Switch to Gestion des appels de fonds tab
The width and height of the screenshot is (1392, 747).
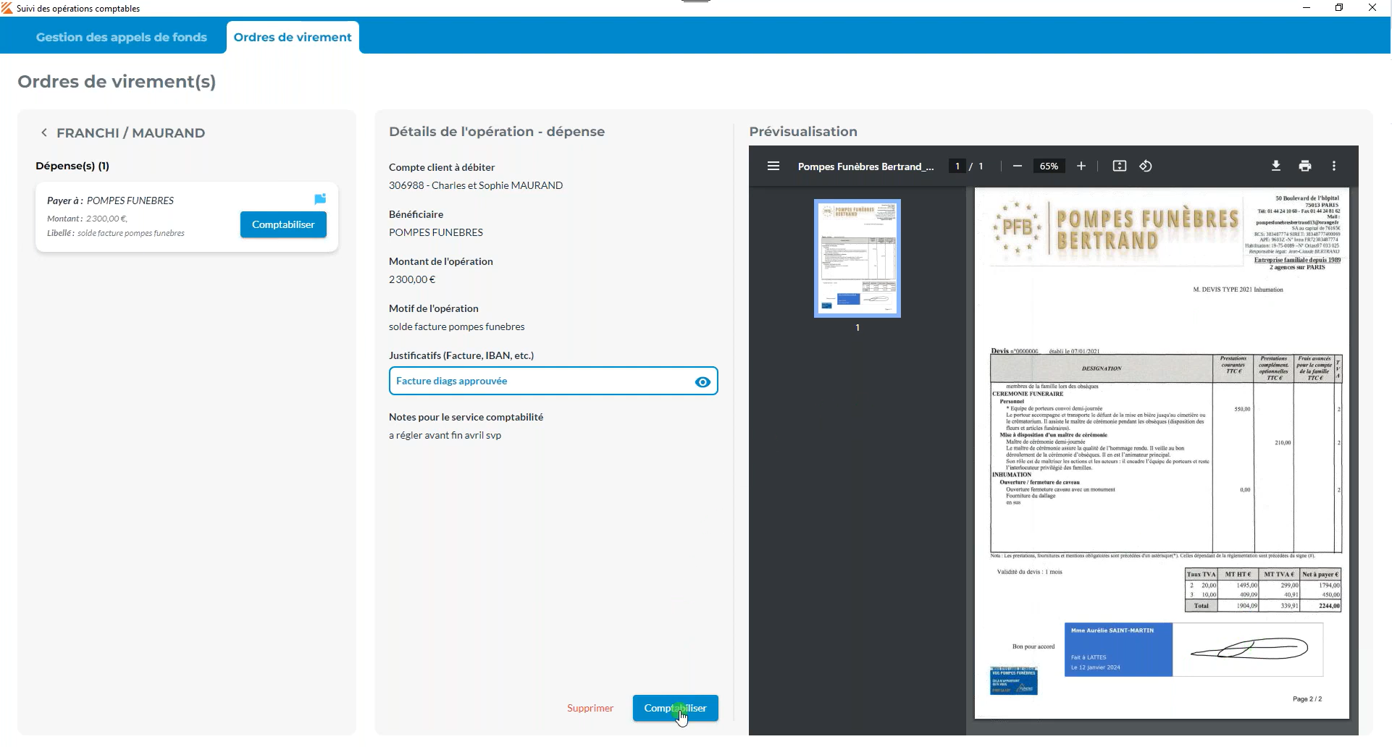tap(122, 37)
